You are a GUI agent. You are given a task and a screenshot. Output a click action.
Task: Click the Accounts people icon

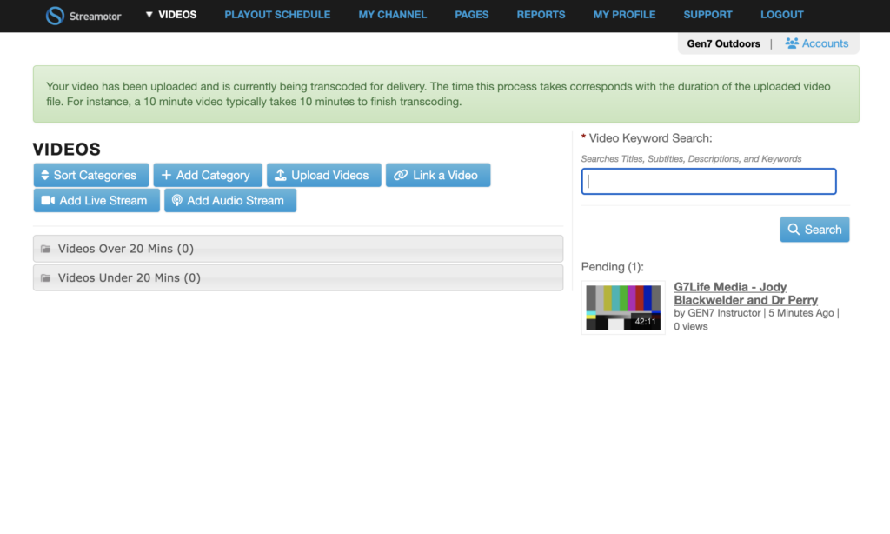pyautogui.click(x=792, y=43)
